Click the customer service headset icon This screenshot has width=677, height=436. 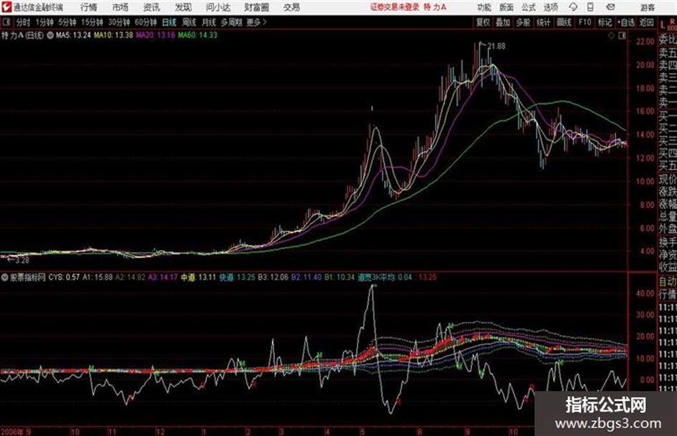573,7
